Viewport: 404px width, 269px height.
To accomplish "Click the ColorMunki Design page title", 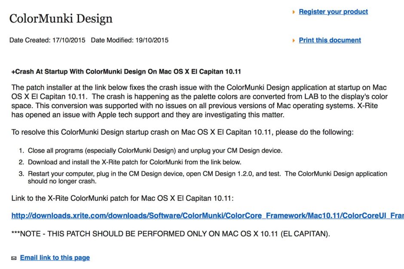I will tap(61, 19).
